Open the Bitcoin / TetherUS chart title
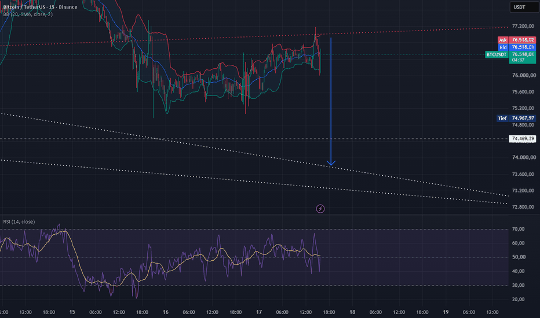Viewport: 540px width, 318px height. click(x=40, y=7)
